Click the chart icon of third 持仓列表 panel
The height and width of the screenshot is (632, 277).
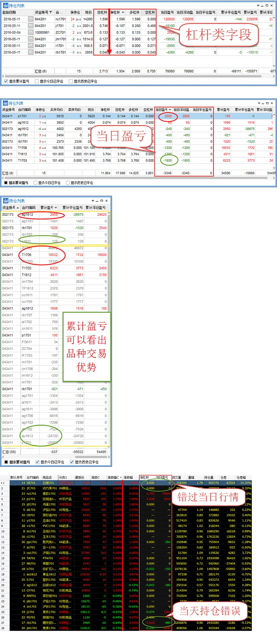pos(6,201)
